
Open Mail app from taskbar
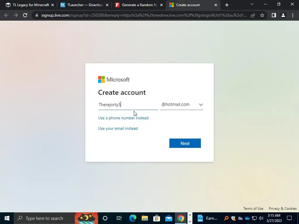click(169, 218)
